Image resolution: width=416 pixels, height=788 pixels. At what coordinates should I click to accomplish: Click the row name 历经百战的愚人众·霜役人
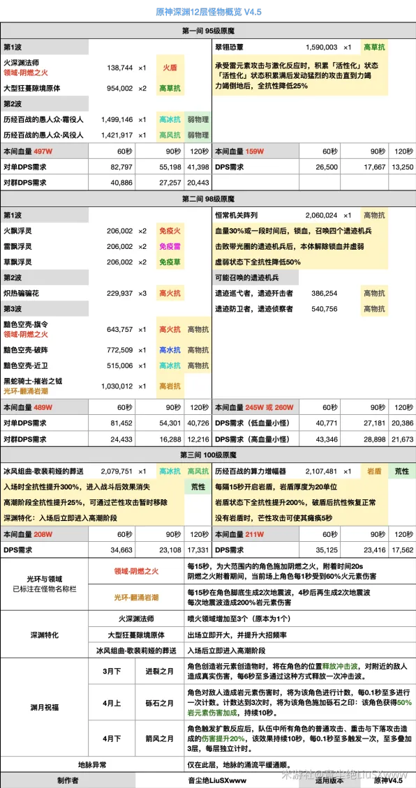43,120
